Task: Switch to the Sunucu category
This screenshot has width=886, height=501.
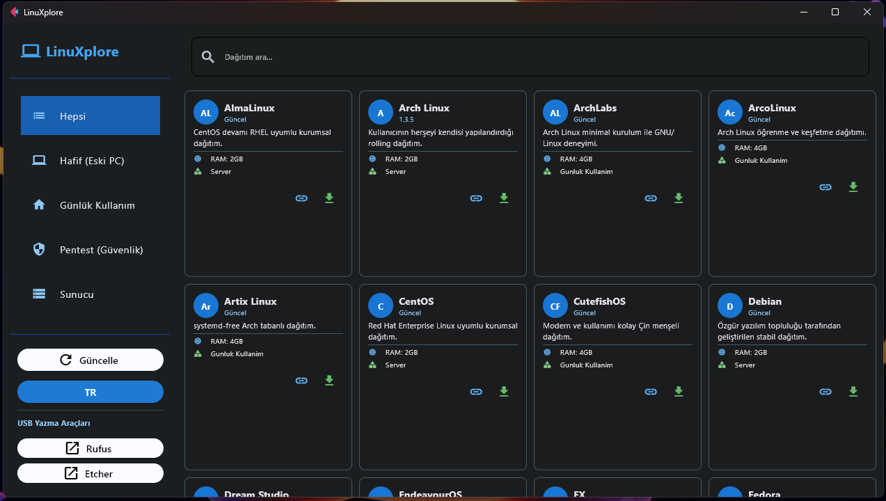Action: pos(90,294)
